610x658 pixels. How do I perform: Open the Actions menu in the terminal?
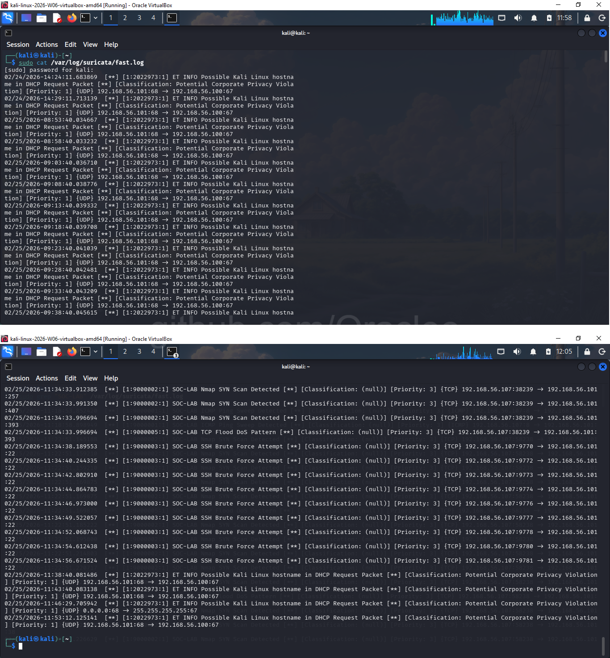pos(46,45)
